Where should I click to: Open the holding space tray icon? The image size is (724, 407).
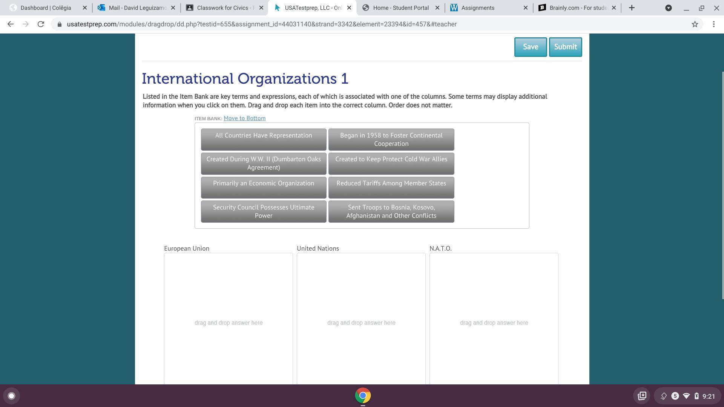pos(642,396)
